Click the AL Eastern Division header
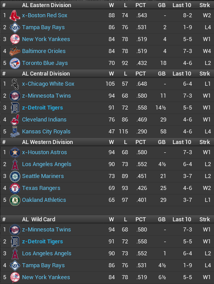Viewport: 214px width, 284px height. coord(46,5)
